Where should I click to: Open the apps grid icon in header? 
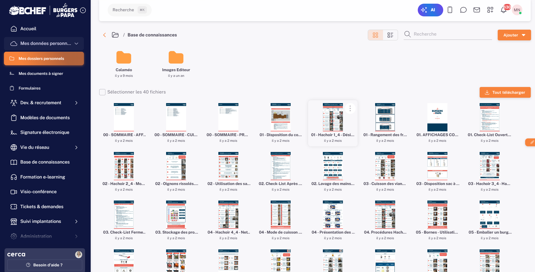(490, 10)
